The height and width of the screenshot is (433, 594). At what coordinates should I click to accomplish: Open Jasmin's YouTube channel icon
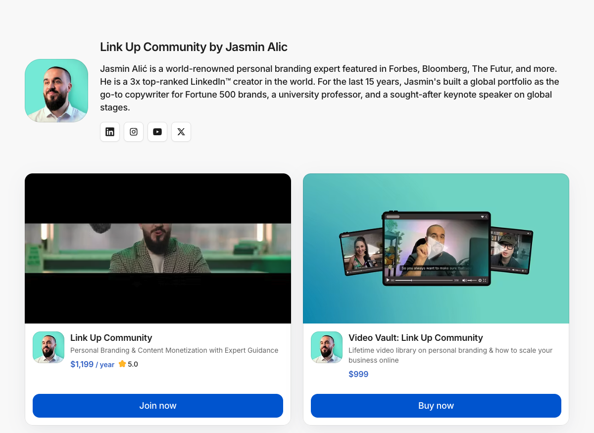click(x=157, y=132)
